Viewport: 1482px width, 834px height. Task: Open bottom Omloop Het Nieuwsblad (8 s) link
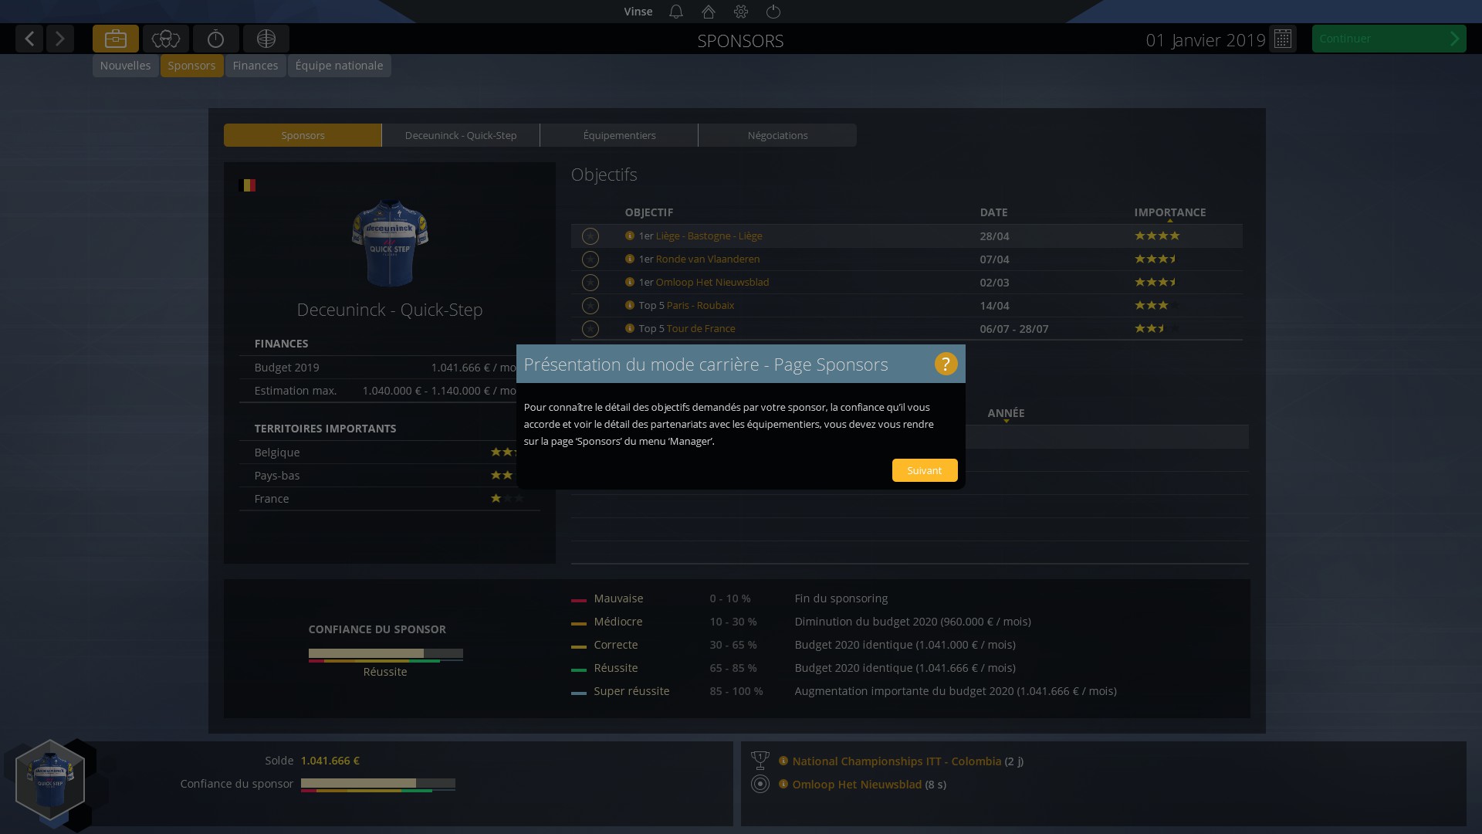(857, 784)
